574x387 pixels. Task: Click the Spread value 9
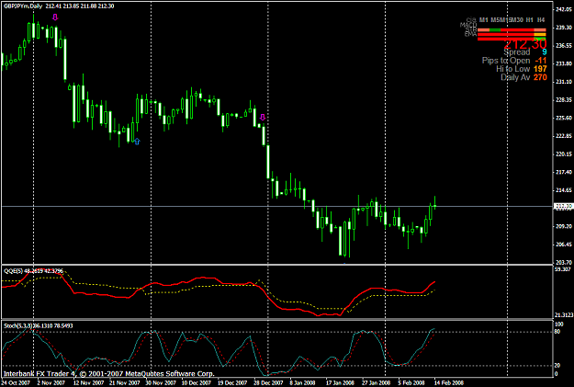pyautogui.click(x=545, y=52)
